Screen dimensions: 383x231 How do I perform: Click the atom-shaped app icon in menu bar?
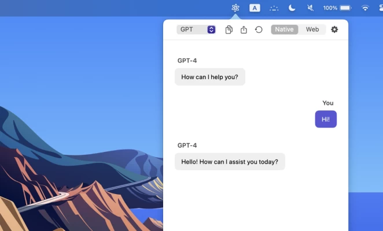point(235,8)
